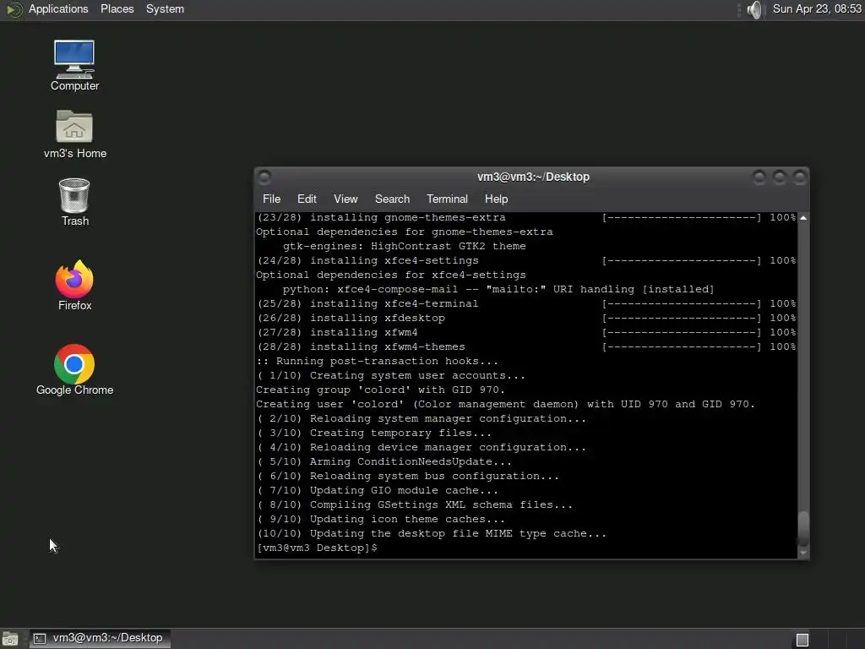Click the show desktop icon in the bottom panel

9,639
